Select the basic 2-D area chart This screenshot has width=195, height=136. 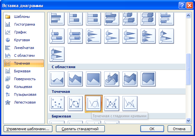[57, 79]
